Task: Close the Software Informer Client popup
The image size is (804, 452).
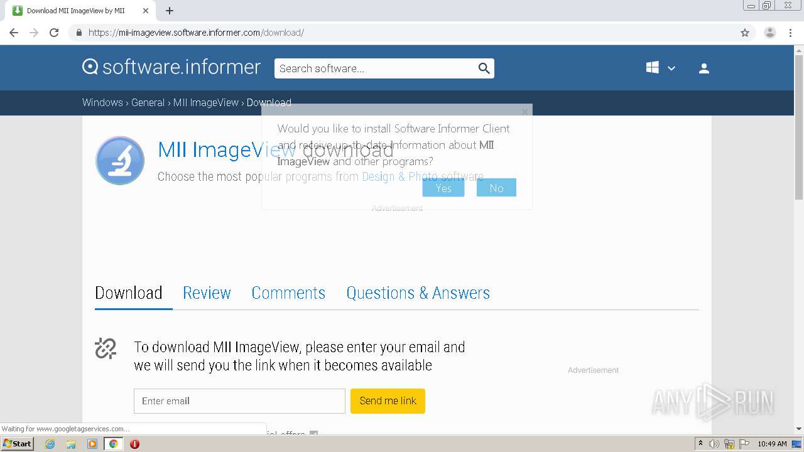Action: [x=524, y=112]
